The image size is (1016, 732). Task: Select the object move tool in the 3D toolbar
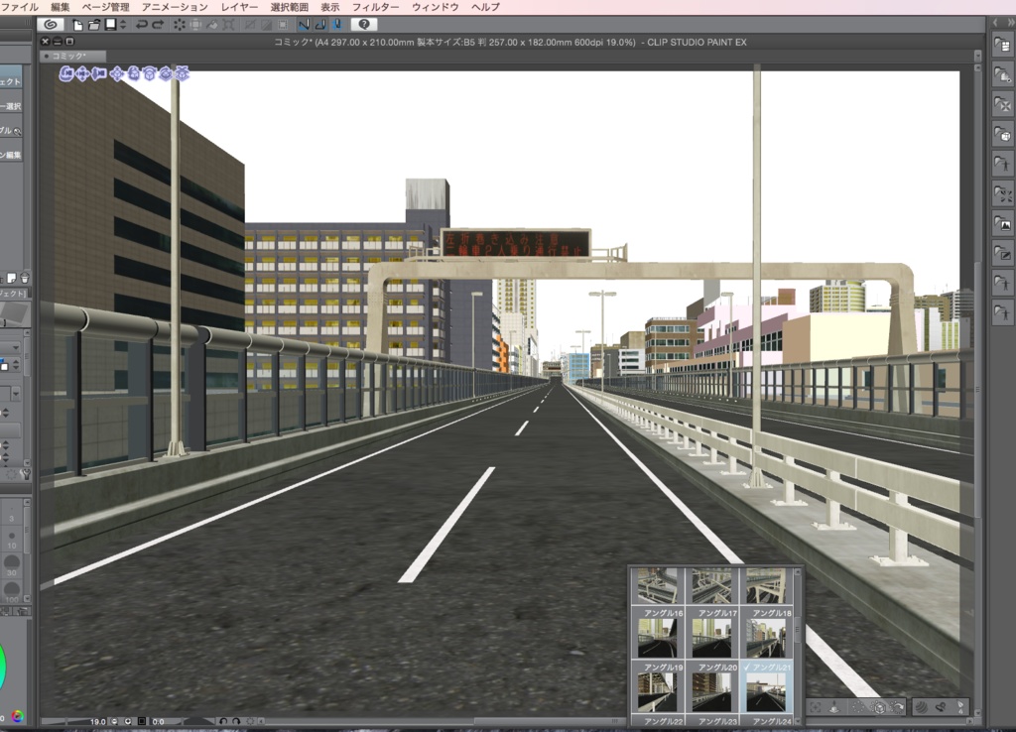coord(117,73)
